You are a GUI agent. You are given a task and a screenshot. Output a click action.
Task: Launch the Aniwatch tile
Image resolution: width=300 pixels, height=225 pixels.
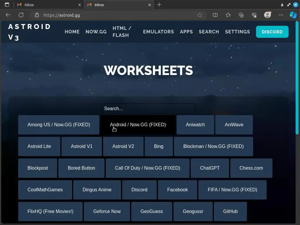[195, 125]
